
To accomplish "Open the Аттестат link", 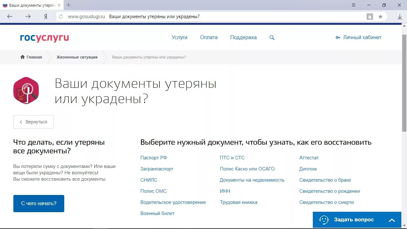I will [309, 158].
